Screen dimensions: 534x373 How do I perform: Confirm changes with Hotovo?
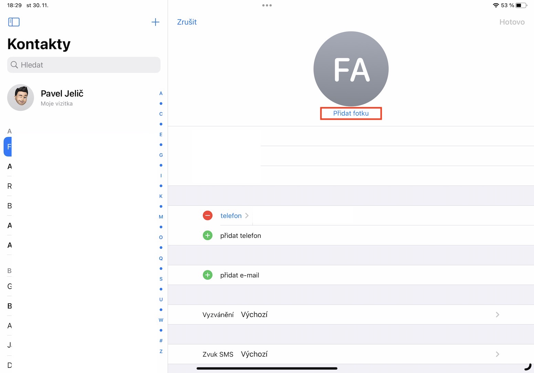click(512, 22)
